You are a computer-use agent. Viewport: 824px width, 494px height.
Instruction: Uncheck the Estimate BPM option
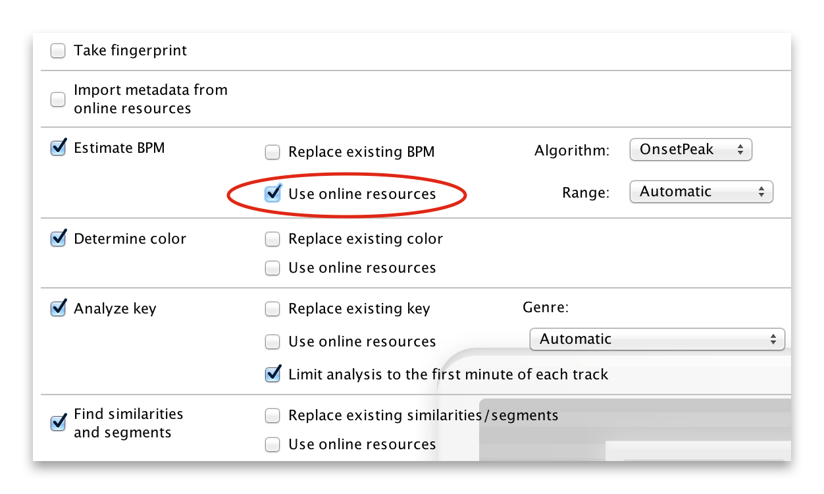click(59, 148)
